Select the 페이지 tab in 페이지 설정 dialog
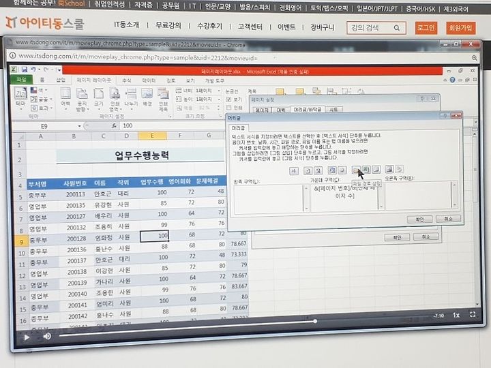 coord(262,110)
